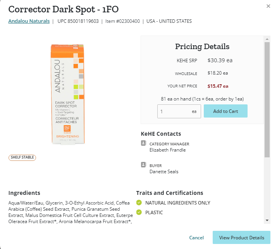Click the Category Manager contact card icon

(144, 143)
